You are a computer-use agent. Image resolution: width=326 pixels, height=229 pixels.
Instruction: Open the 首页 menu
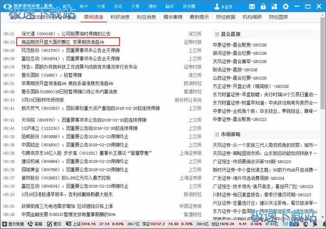pos(67,7)
